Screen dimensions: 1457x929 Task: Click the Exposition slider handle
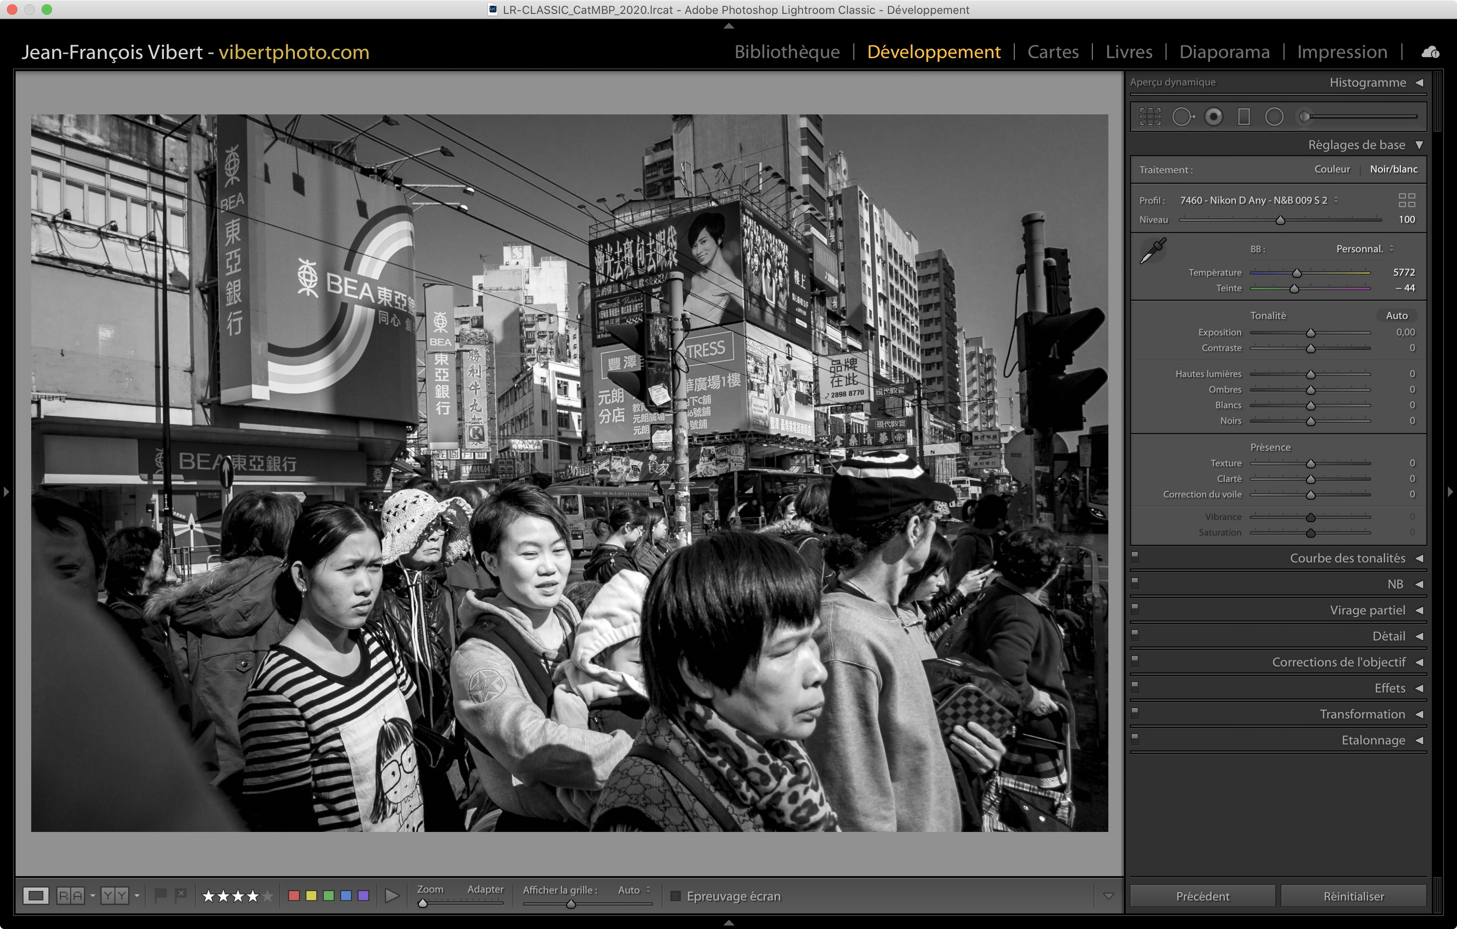click(1310, 333)
